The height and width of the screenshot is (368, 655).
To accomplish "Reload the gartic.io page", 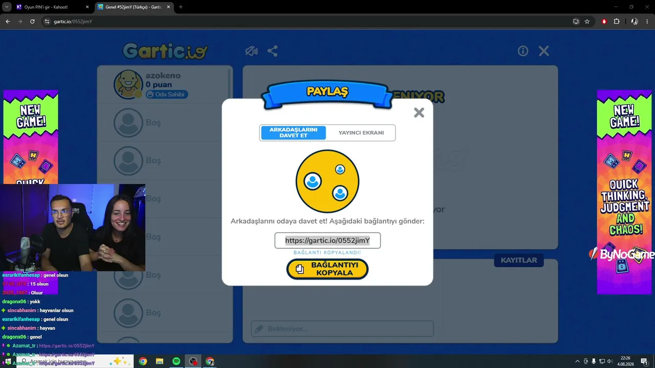I will (x=32, y=21).
